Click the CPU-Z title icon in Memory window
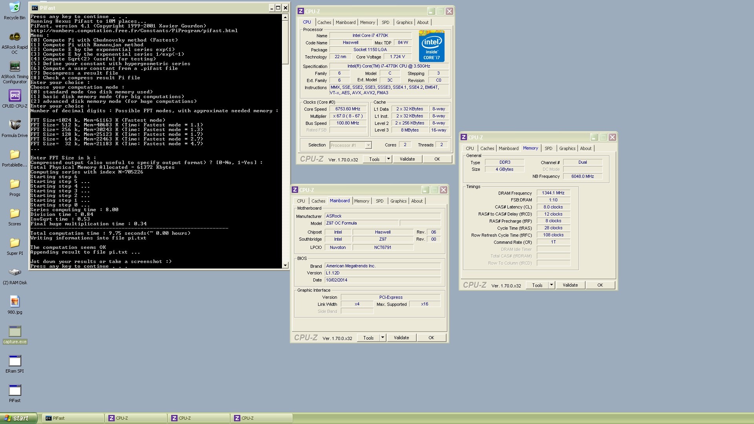754x424 pixels. (464, 137)
